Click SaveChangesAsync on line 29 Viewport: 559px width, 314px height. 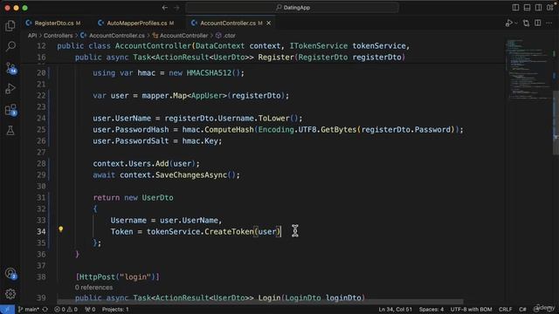tap(191, 175)
